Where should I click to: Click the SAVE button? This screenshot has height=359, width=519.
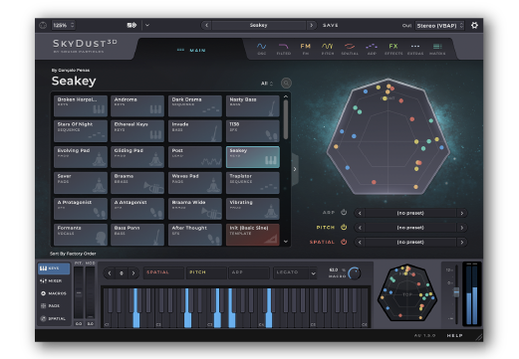click(331, 25)
